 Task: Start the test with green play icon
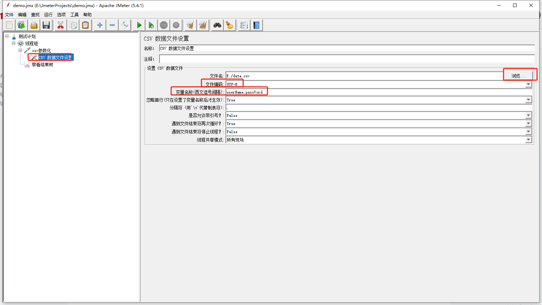click(x=139, y=25)
